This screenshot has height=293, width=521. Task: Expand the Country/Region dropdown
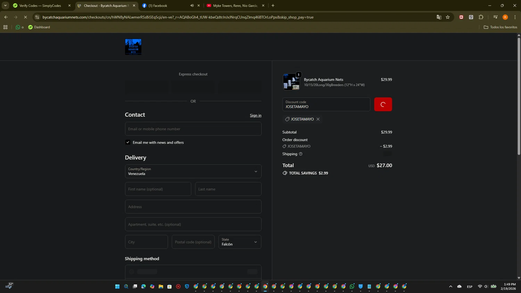[x=193, y=171]
